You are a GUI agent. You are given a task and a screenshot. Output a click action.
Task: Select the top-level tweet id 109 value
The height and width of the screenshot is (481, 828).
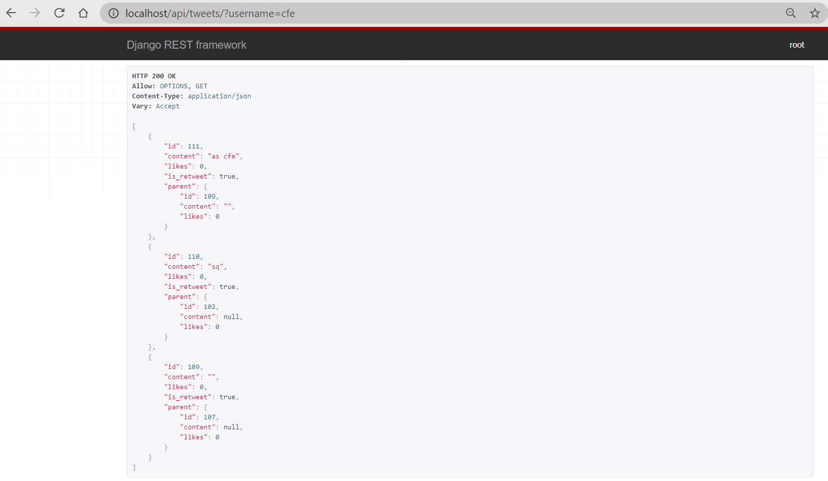point(194,367)
